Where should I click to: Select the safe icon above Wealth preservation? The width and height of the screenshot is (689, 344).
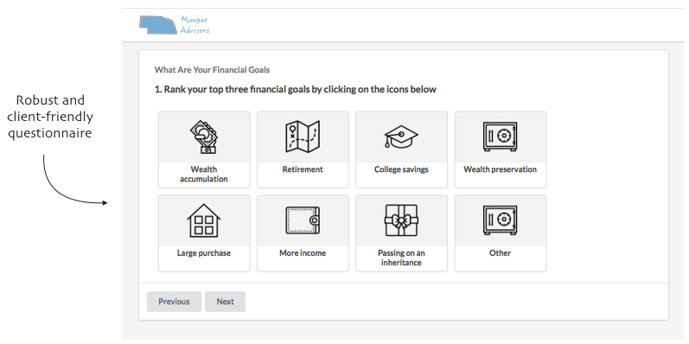tap(500, 137)
